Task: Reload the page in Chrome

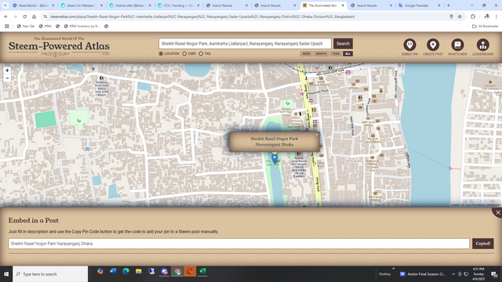Action: [x=24, y=16]
